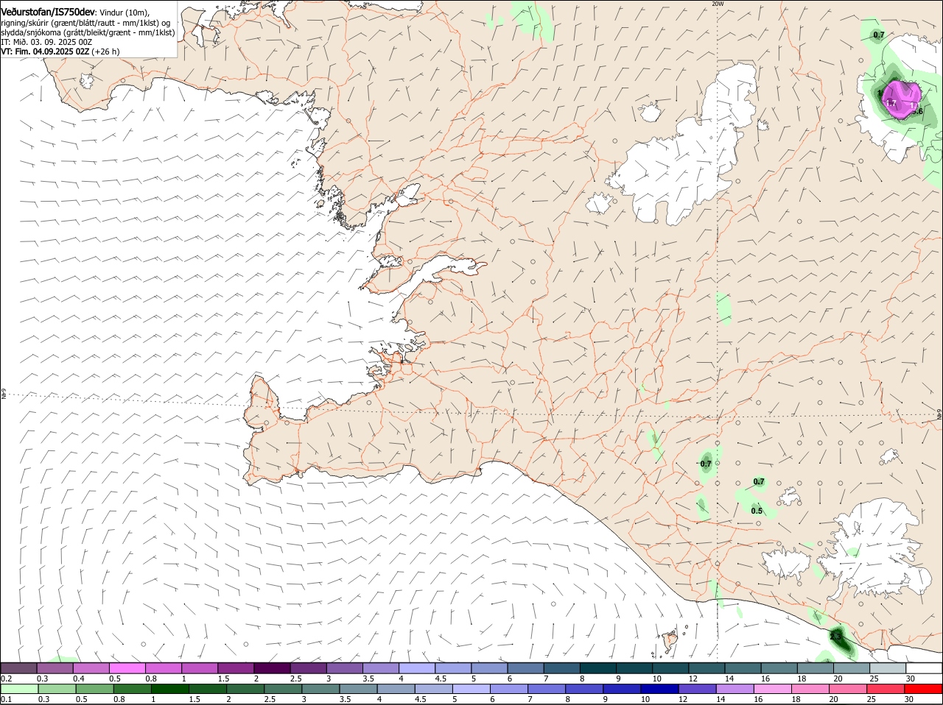Screen dimensions: 943x705
Task: Click the 'VT: Fim. 04.09.2025 02Z' valid time
Action: [x=45, y=52]
